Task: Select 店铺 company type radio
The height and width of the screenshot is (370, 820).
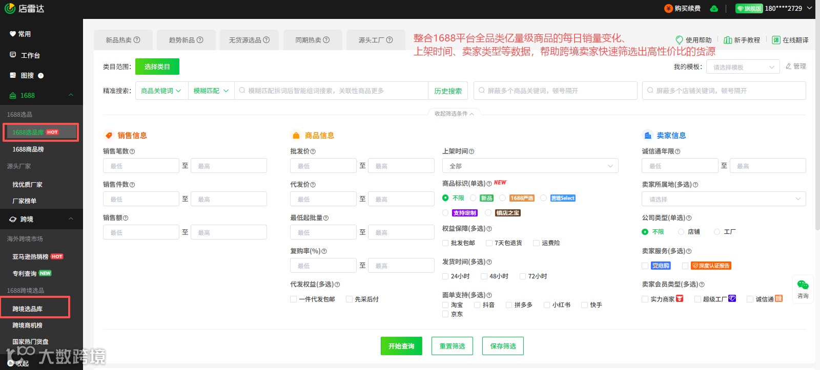Action: pos(681,232)
